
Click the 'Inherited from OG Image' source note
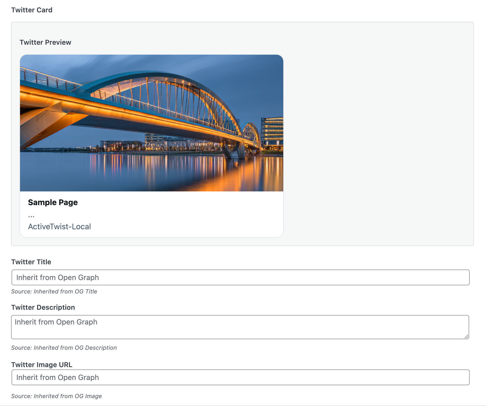tap(56, 396)
